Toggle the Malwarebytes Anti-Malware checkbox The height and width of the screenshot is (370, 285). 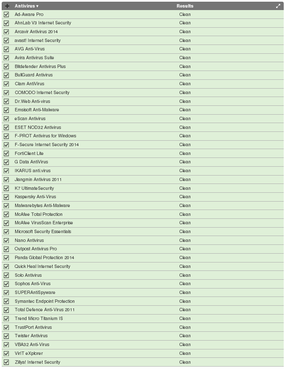tap(6, 206)
